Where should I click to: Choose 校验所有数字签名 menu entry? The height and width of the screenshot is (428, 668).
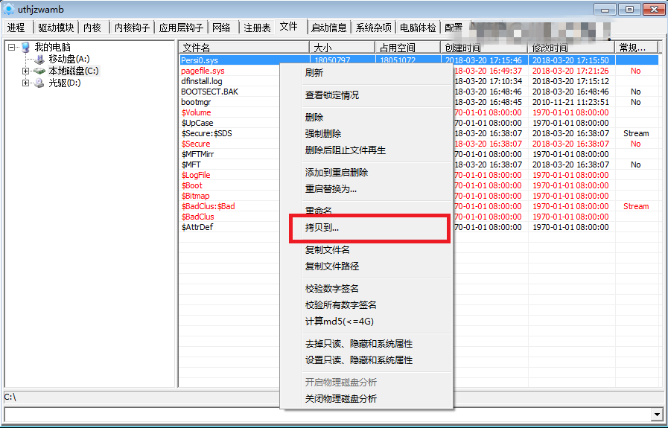coord(366,305)
